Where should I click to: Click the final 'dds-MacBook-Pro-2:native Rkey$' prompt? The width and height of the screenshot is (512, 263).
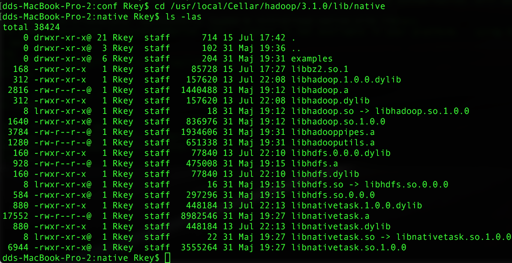click(x=81, y=258)
